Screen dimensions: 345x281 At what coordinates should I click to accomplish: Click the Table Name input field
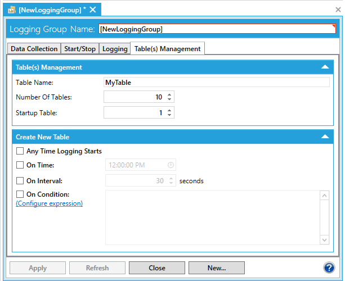[x=217, y=82]
